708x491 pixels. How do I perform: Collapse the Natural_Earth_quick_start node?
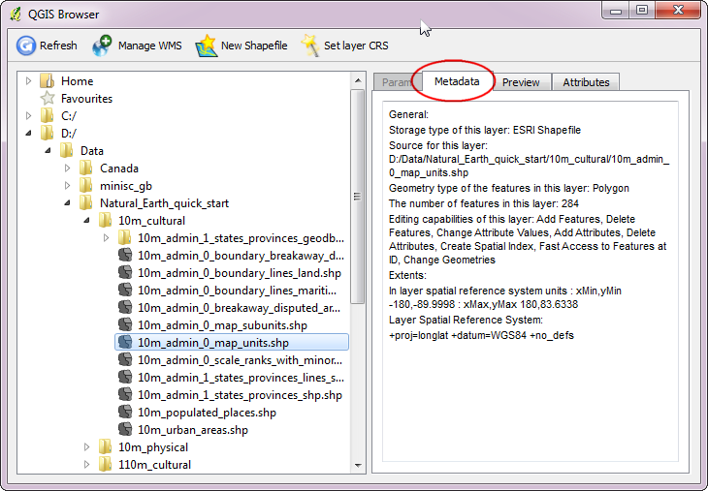point(67,203)
